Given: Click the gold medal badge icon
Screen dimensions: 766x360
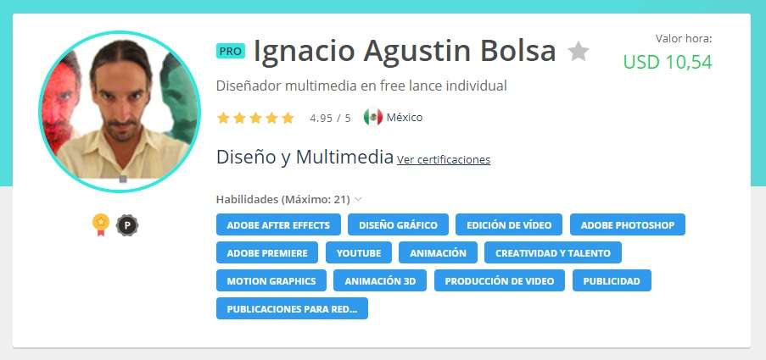Looking at the screenshot, I should click(x=101, y=224).
